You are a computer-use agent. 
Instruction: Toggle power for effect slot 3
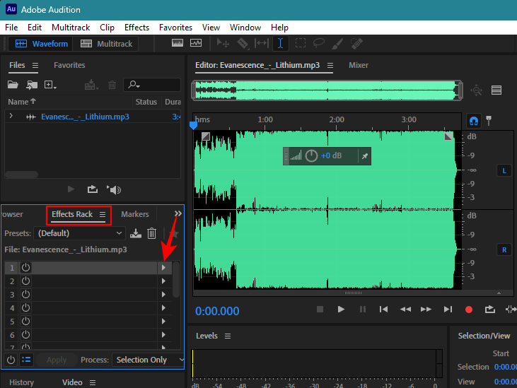(25, 295)
